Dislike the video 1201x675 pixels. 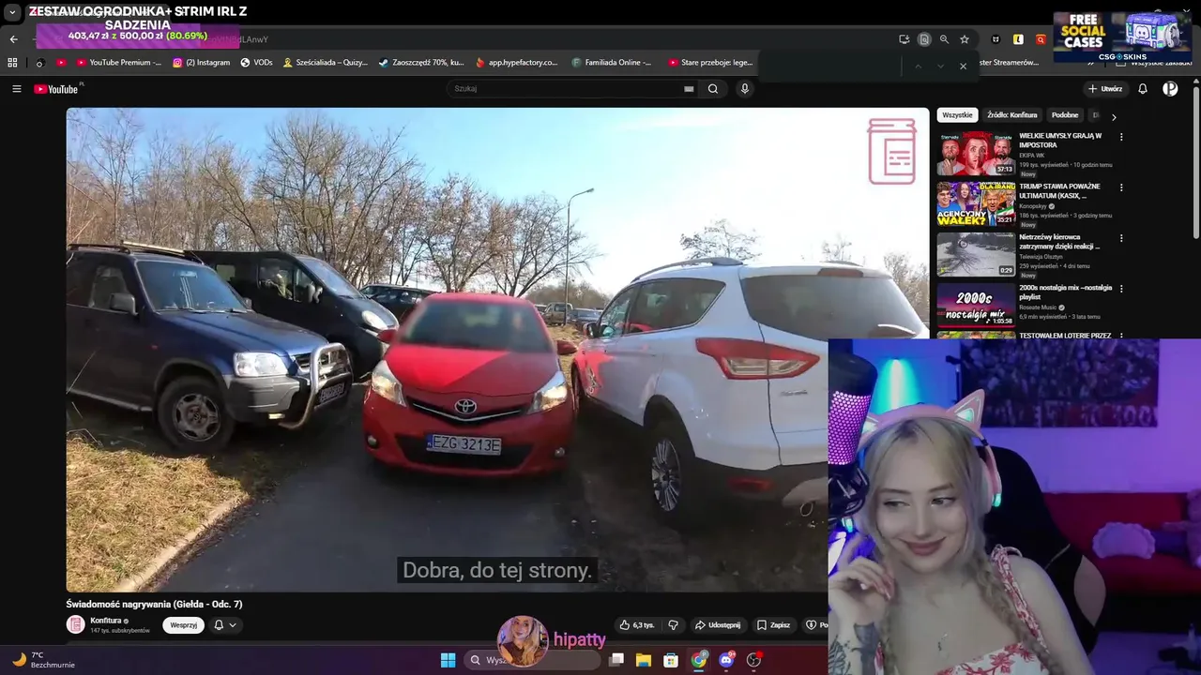click(673, 625)
